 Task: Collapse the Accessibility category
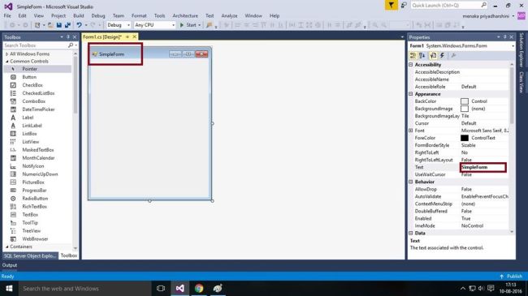point(411,65)
